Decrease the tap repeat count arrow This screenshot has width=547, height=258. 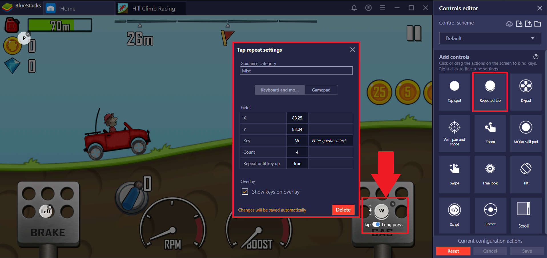coord(370,214)
